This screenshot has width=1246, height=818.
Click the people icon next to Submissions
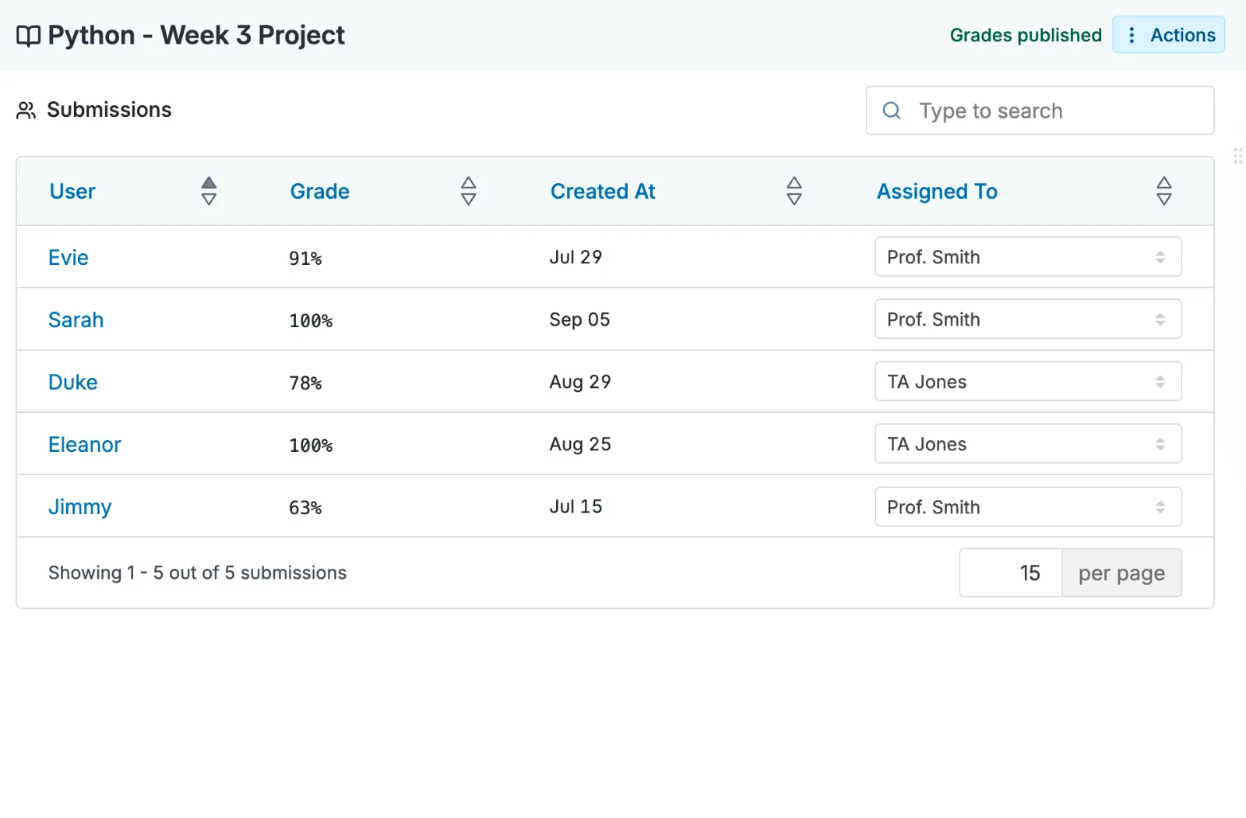point(26,110)
